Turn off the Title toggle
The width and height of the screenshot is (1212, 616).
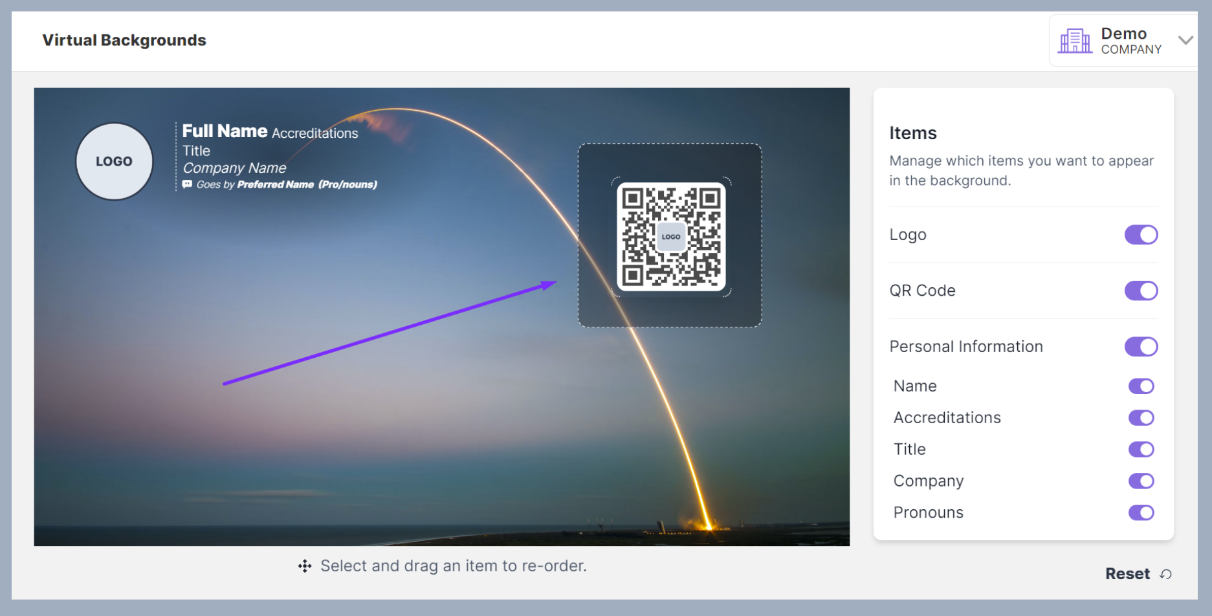point(1141,450)
